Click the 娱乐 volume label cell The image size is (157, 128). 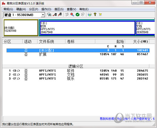tap(71, 79)
